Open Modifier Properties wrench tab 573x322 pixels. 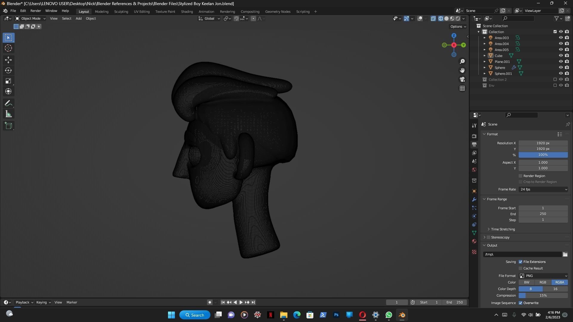tap(474, 199)
